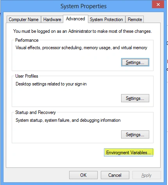Screen dimensions: 168x185
Task: Click the Performance group label
Action: pos(27,40)
